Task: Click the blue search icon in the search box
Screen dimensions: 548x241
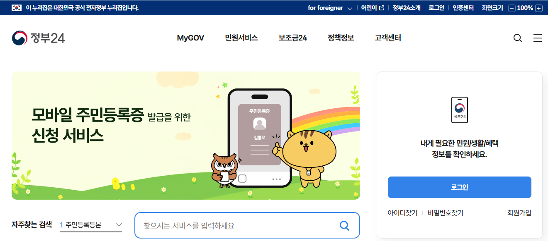Action: [344, 225]
